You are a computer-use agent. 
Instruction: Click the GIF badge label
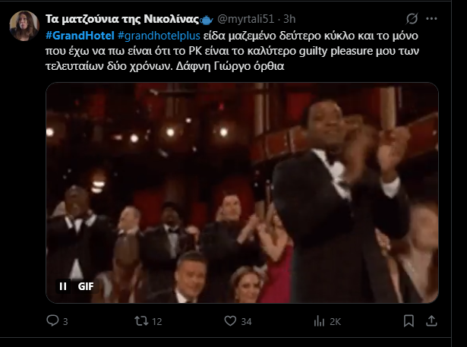click(86, 286)
